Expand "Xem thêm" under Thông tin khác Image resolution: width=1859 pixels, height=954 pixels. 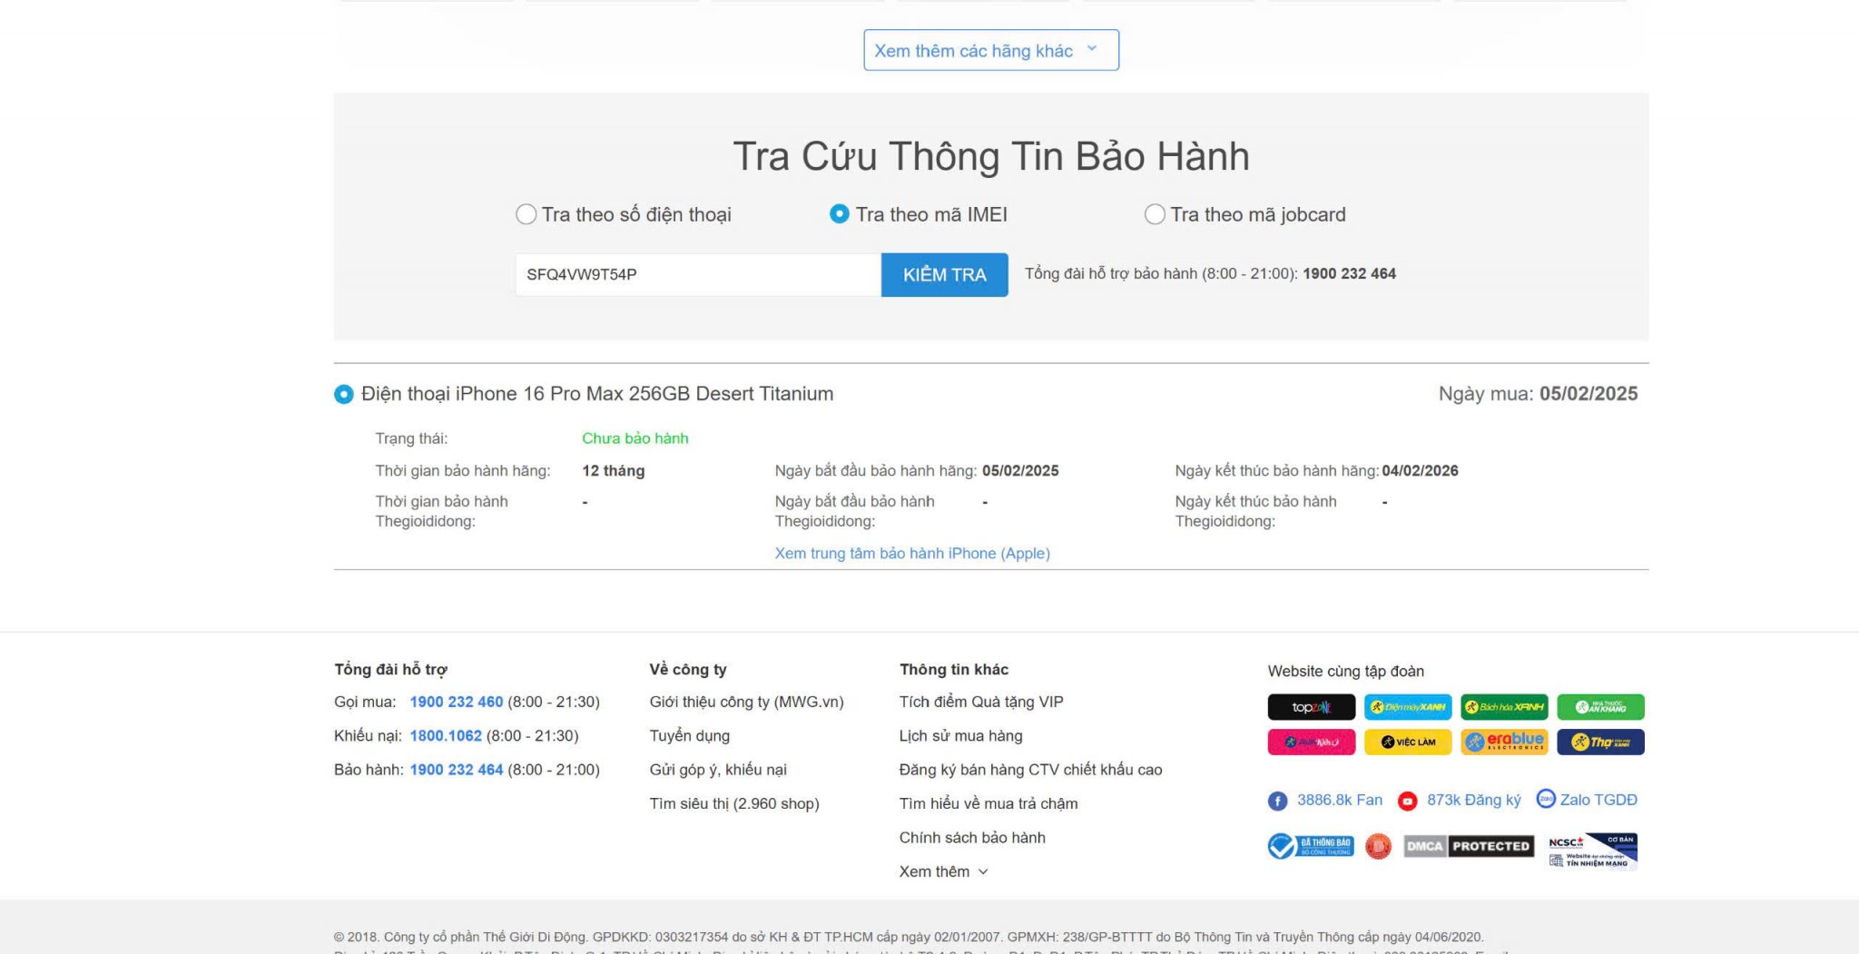click(x=943, y=871)
